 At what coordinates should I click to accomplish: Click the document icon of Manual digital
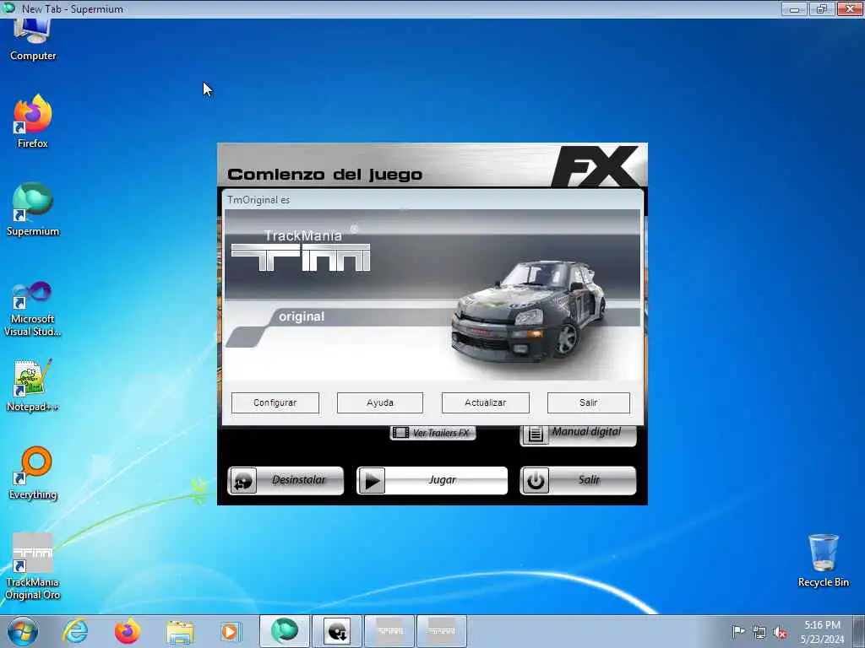[535, 435]
